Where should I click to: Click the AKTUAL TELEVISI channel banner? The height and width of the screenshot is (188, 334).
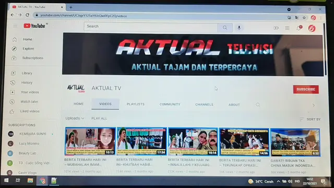[x=193, y=54]
